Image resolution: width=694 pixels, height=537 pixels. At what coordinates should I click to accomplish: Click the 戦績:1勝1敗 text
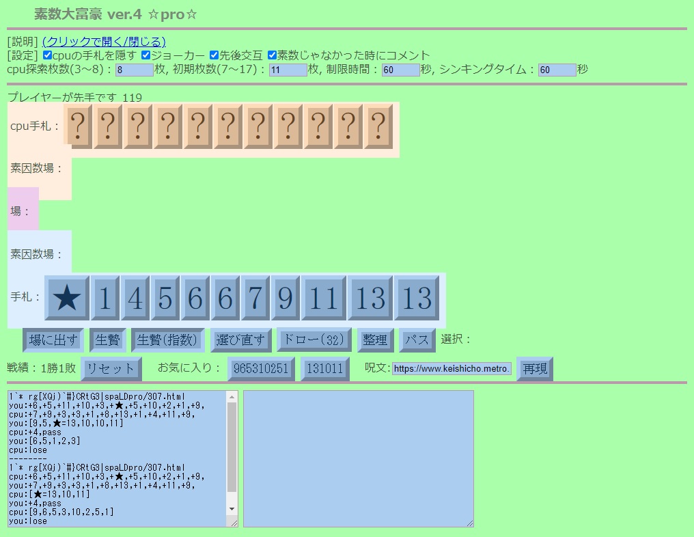click(42, 368)
